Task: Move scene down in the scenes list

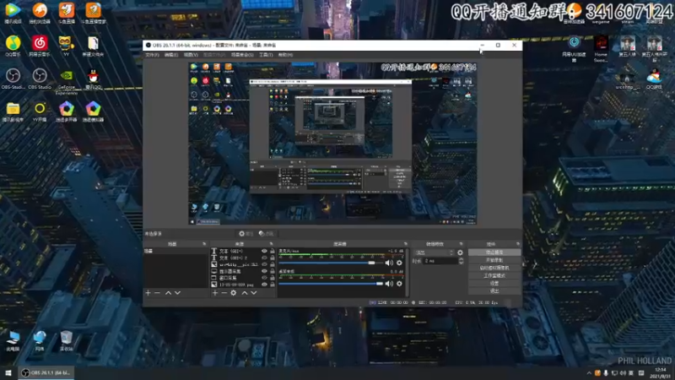Action: click(177, 293)
